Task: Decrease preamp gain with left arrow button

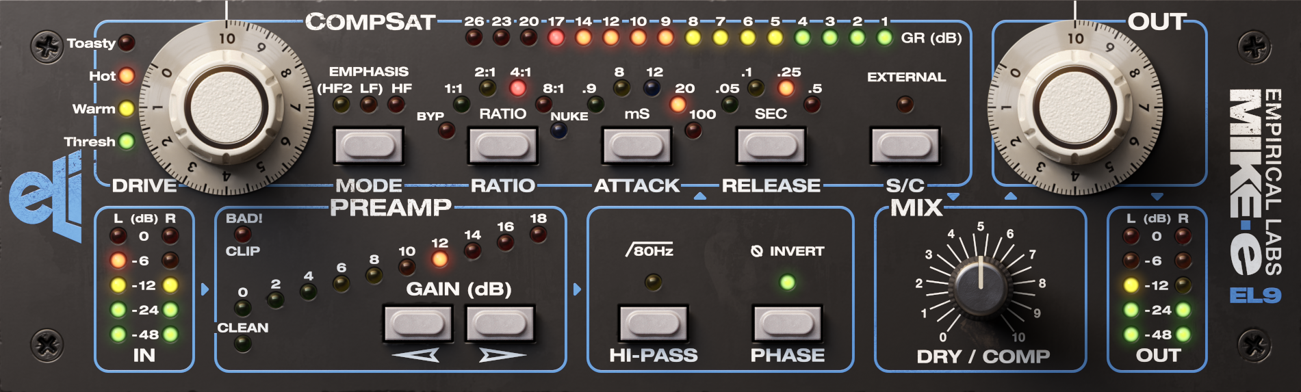Action: point(418,324)
